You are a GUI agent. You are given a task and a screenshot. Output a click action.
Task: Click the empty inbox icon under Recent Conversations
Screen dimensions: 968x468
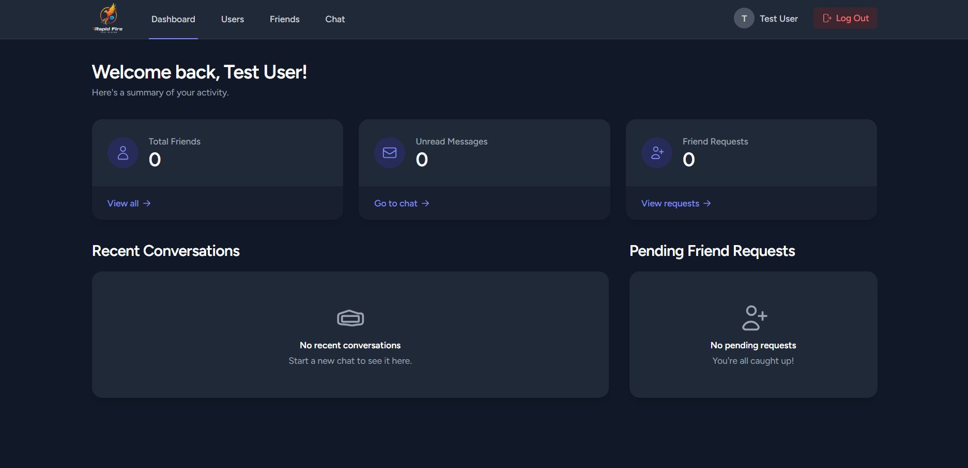350,318
